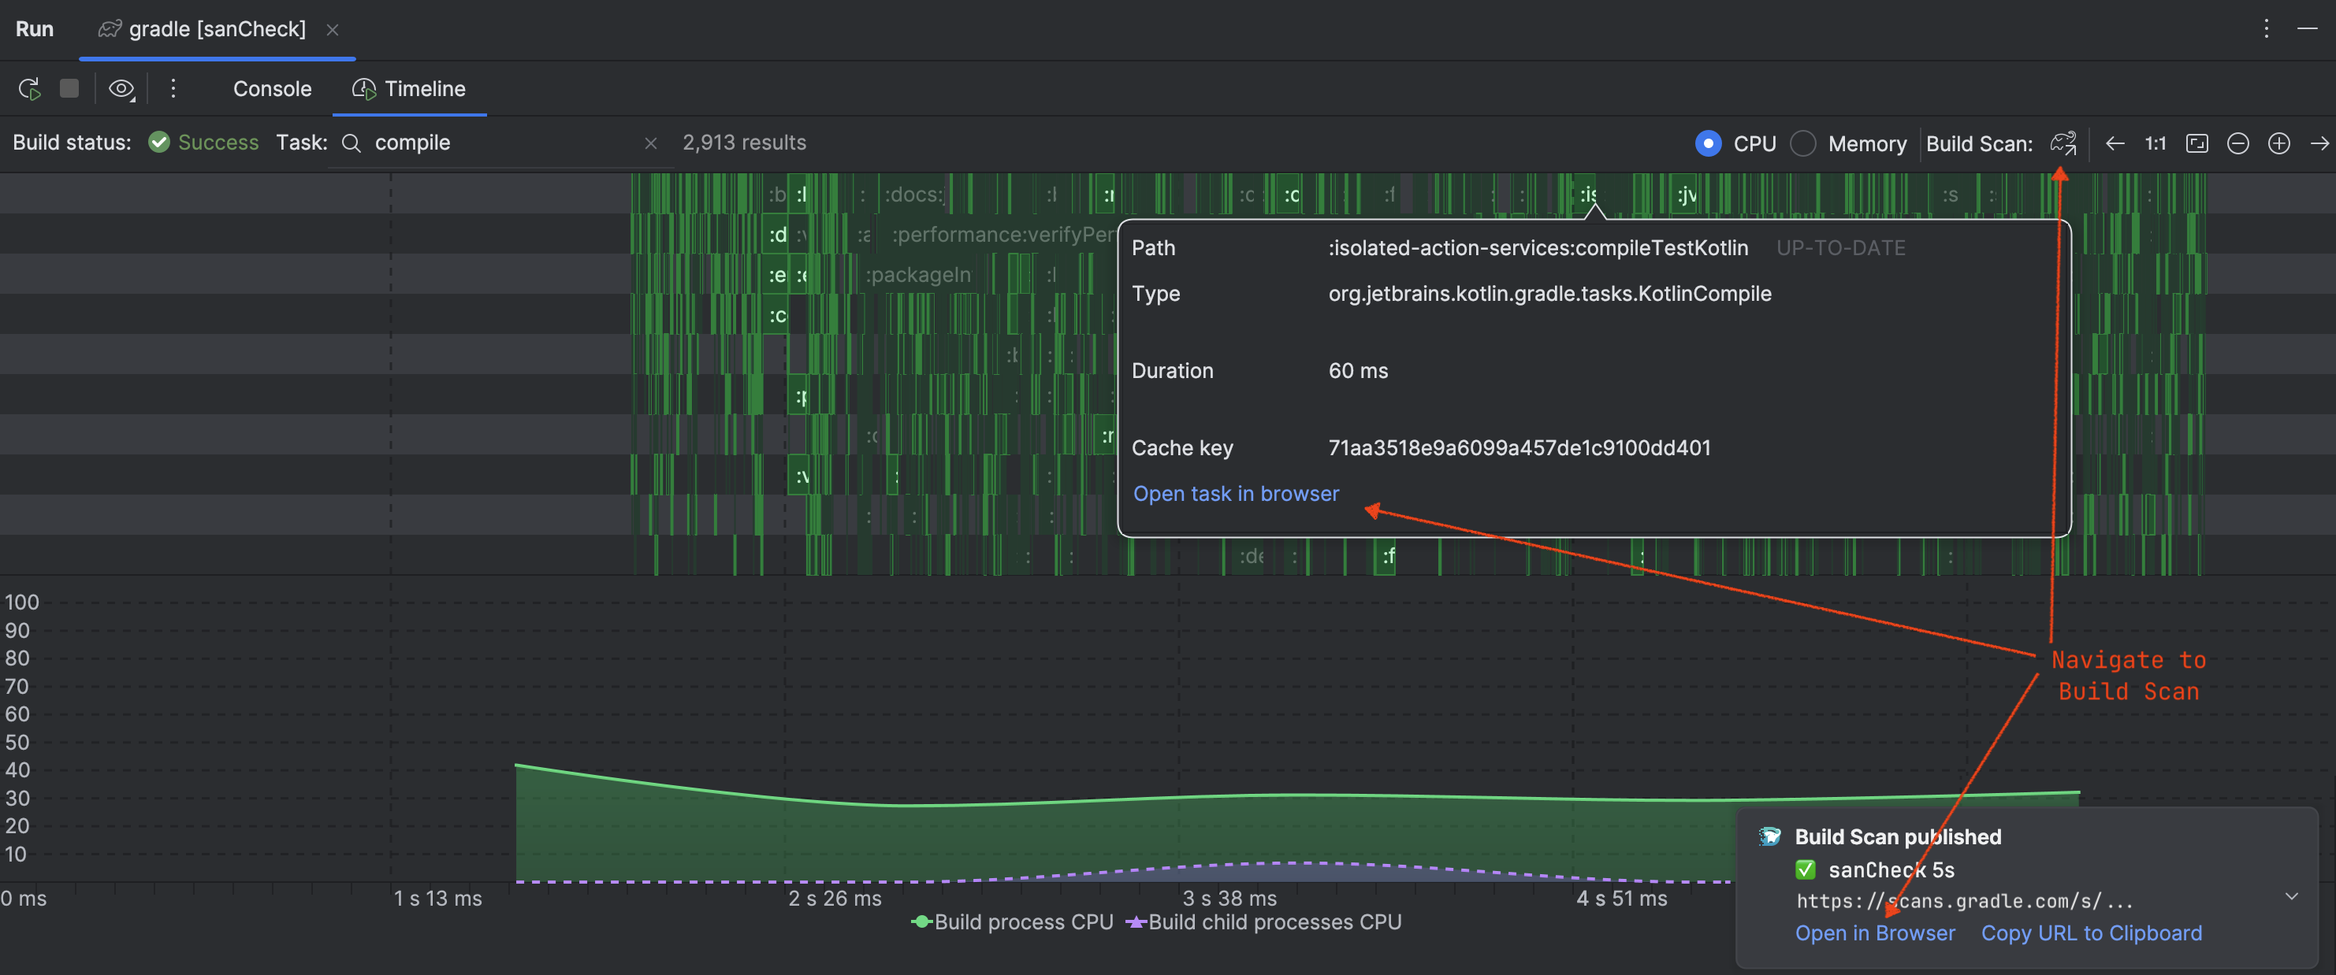Viewport: 2336px width, 975px height.
Task: Click Open in Browser in notification
Action: pos(1874,933)
